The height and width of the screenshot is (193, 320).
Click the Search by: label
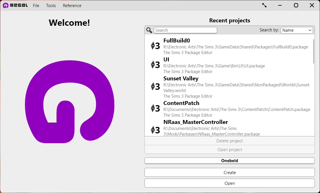[269, 30]
